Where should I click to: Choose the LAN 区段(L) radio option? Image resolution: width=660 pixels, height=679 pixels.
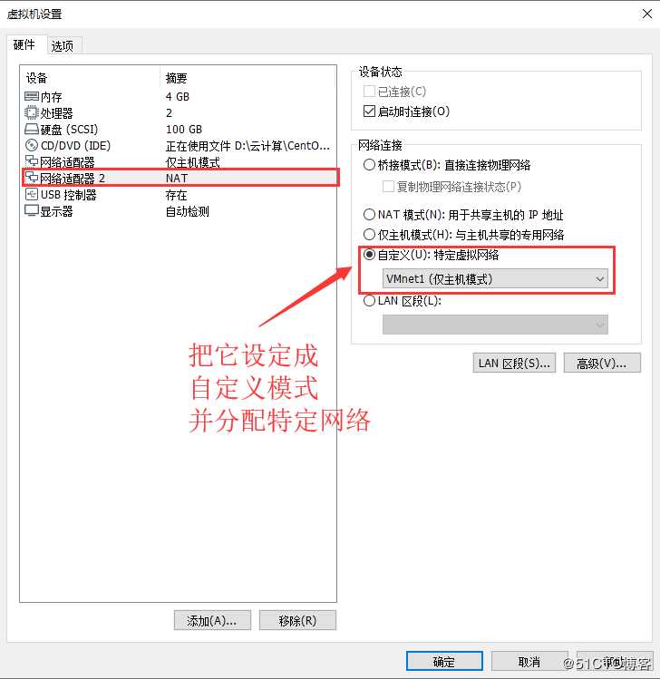[369, 301]
